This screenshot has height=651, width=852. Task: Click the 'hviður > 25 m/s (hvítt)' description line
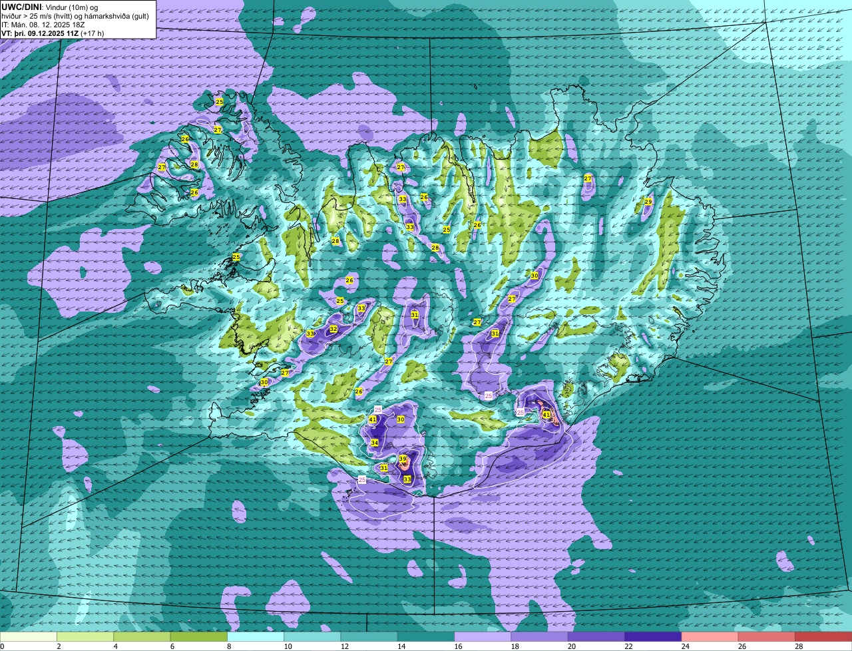(75, 15)
